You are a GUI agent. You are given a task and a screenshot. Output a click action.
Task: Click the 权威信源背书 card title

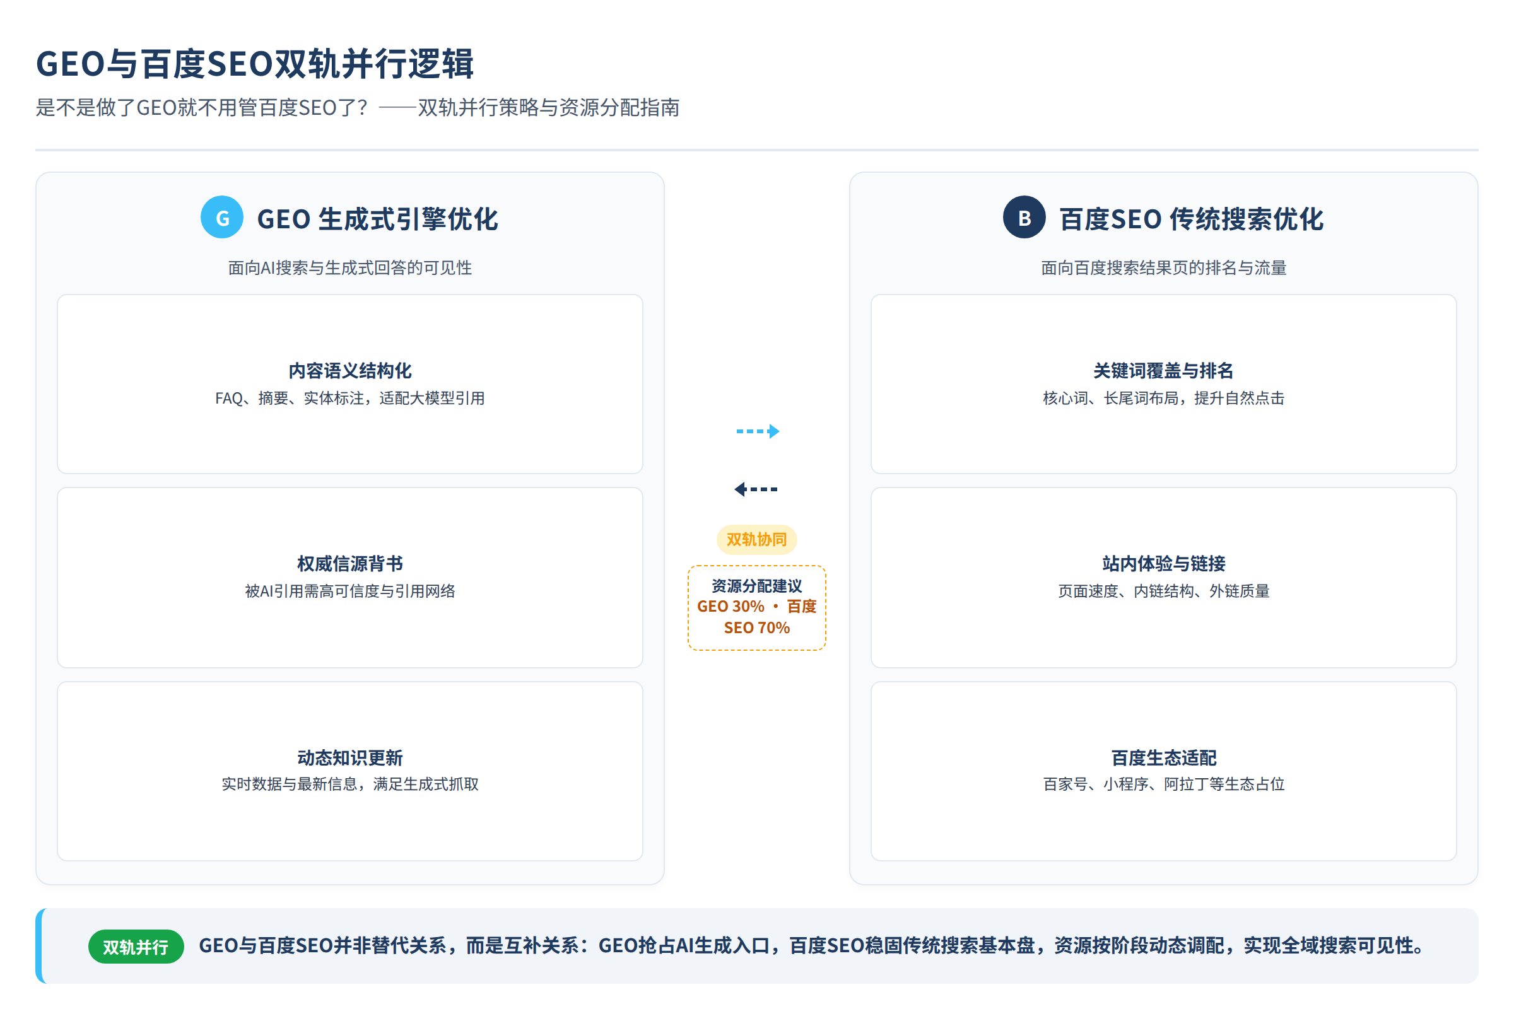point(350,564)
